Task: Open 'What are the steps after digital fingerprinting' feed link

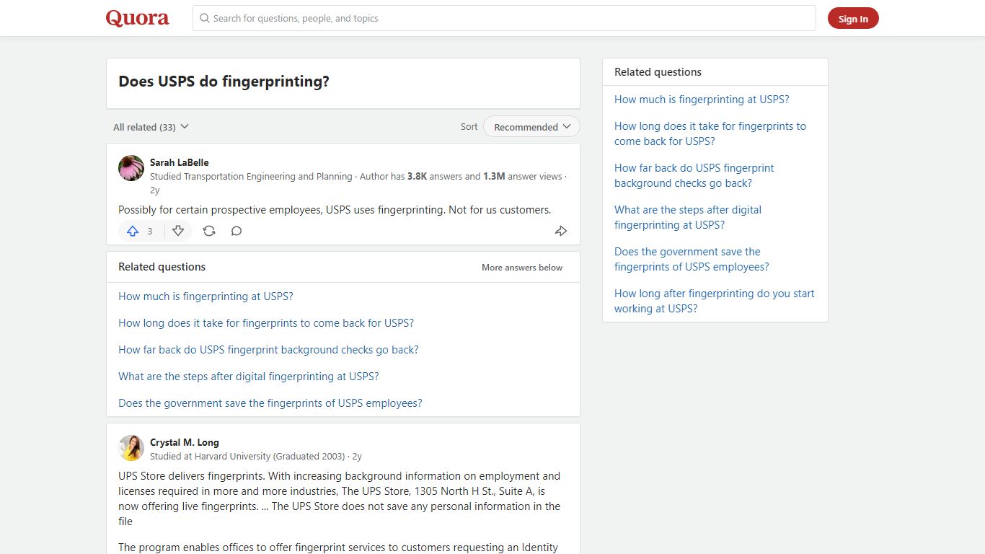Action: click(x=249, y=377)
